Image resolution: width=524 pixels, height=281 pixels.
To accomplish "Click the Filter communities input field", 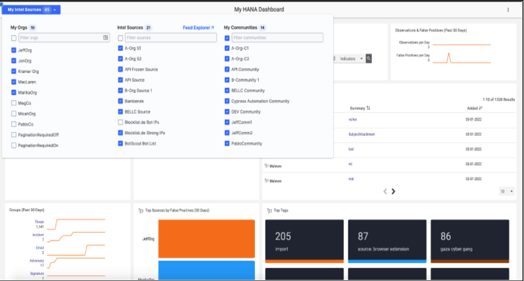I will tap(278, 38).
